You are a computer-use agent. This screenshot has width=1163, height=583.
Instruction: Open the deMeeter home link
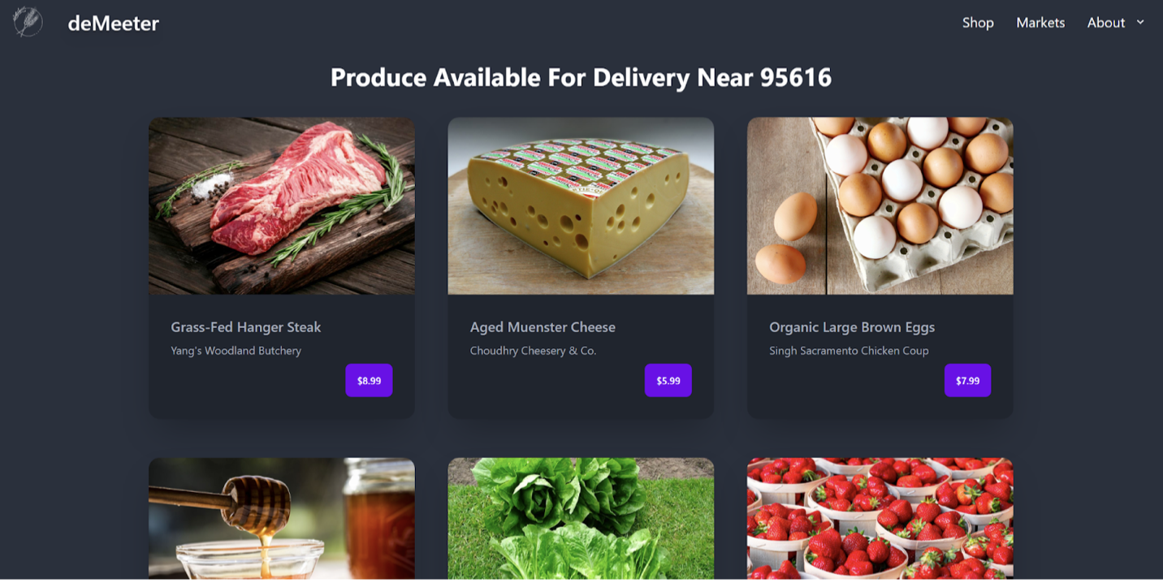pos(113,24)
